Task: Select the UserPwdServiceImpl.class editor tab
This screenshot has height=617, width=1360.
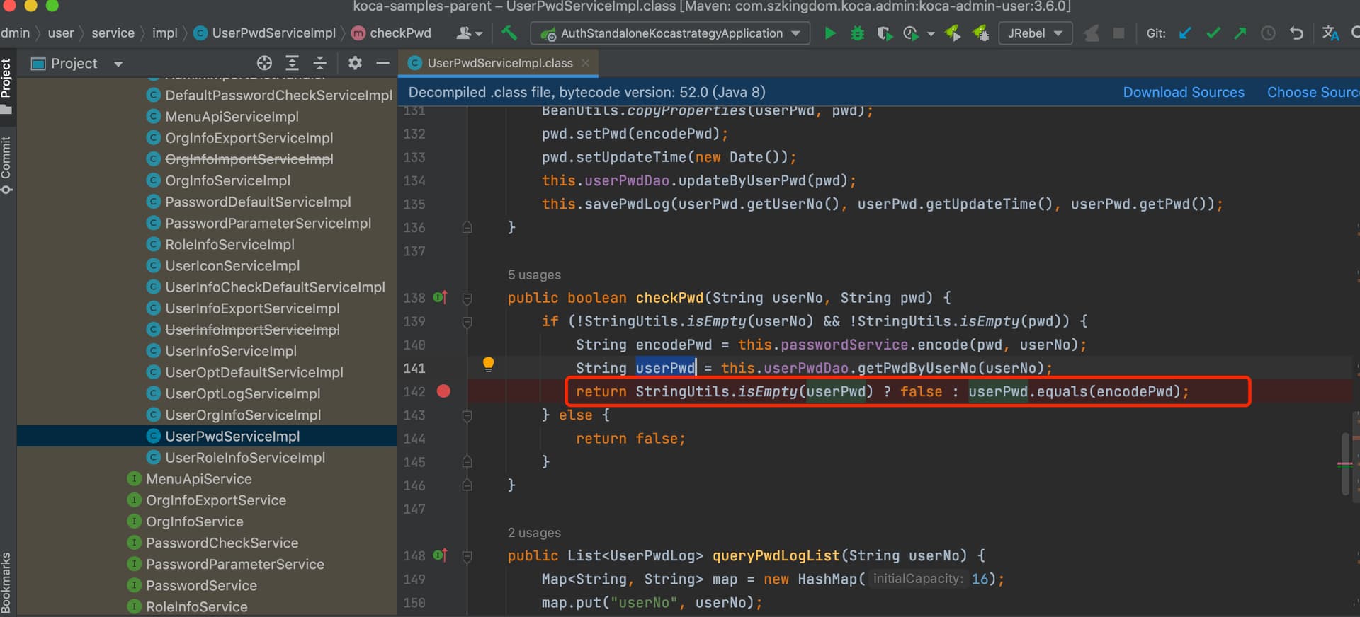Action: point(499,63)
